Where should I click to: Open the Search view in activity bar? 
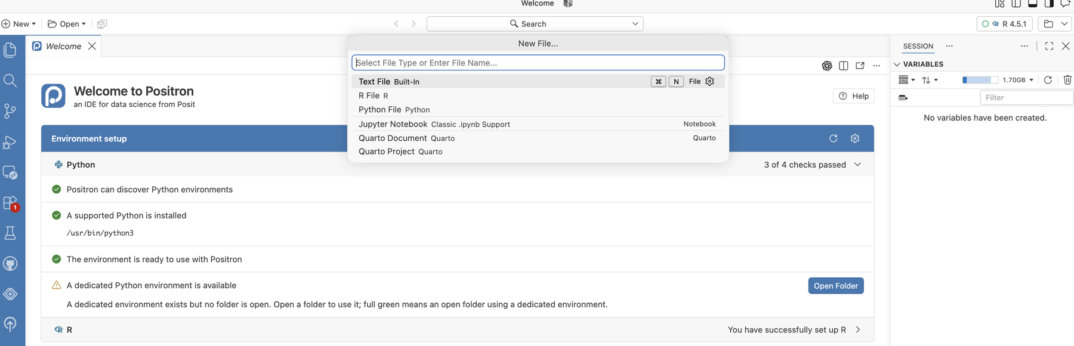tap(10, 81)
